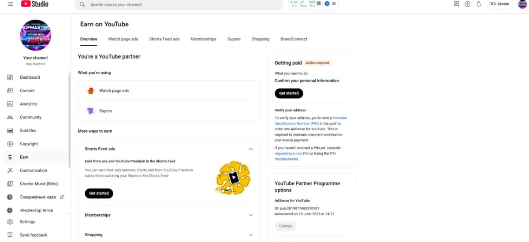
Task: Click the Community sidebar icon
Action: [x=10, y=117]
